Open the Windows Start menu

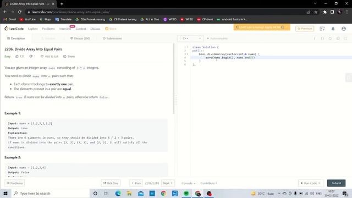(x=5, y=193)
